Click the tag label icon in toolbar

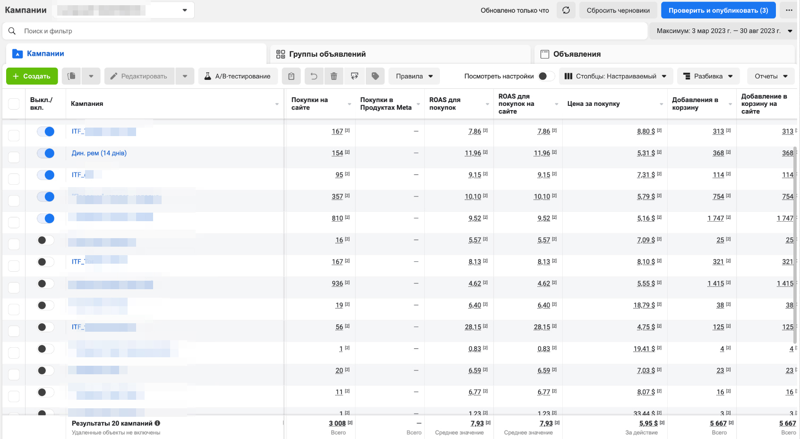pyautogui.click(x=375, y=76)
